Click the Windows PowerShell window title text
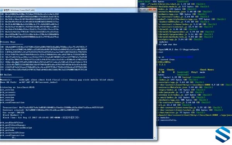The height and width of the screenshot is (145, 232). pos(19,10)
